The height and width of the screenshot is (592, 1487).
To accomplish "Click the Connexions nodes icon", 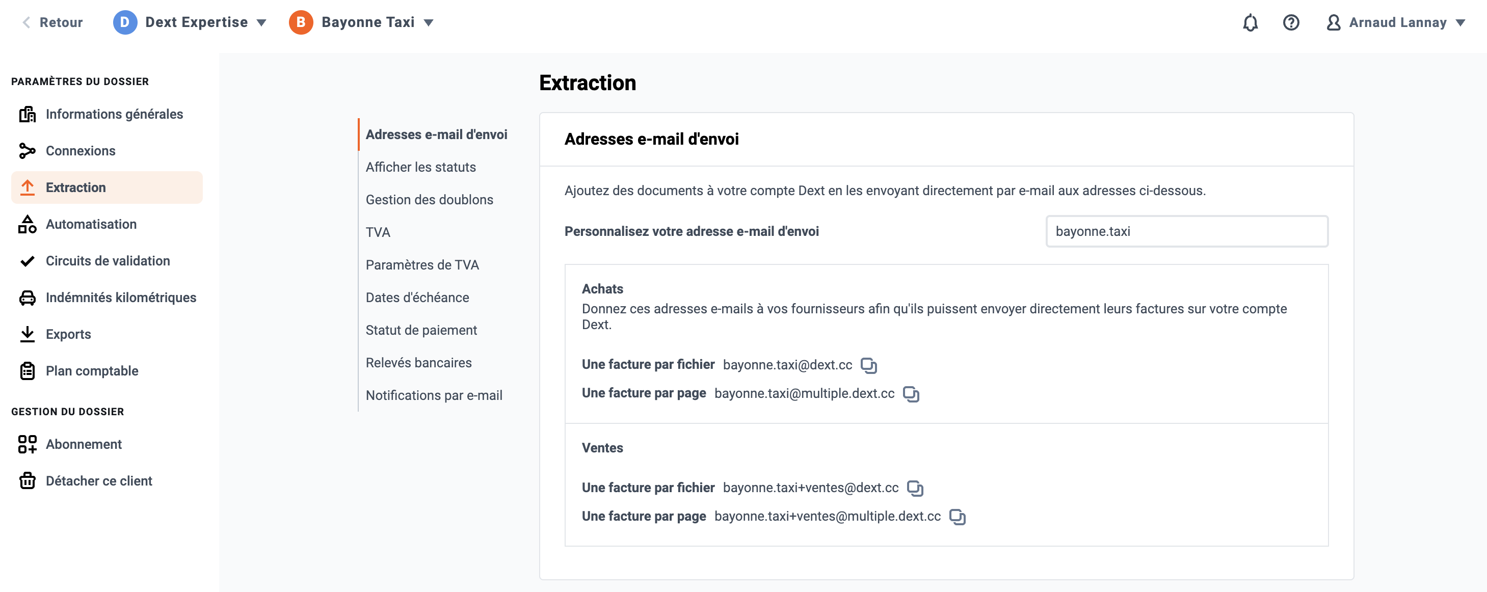I will coord(27,151).
